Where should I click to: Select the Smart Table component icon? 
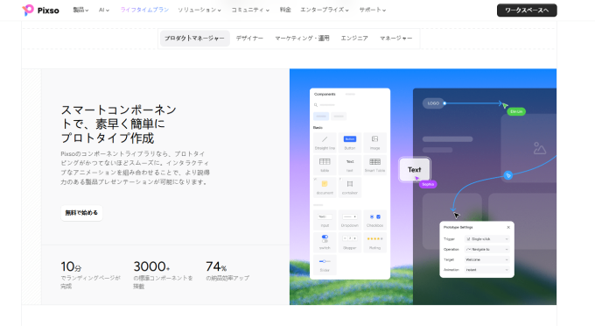[374, 161]
